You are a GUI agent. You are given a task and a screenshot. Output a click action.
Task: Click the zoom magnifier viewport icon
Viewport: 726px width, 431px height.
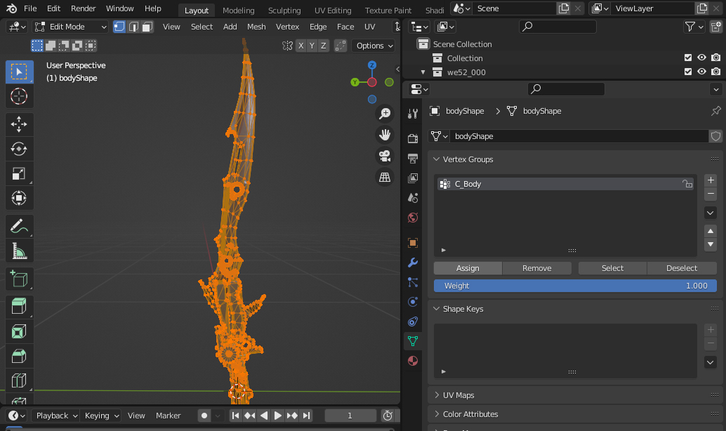(385, 113)
